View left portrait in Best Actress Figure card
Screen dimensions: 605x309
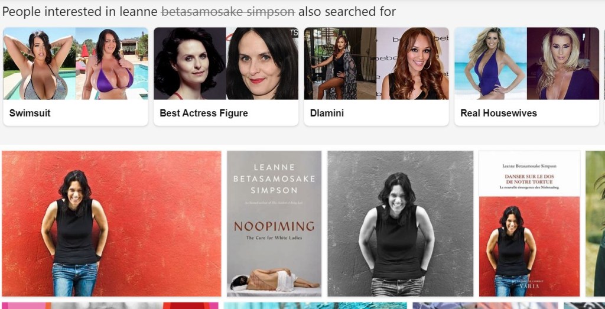190,63
